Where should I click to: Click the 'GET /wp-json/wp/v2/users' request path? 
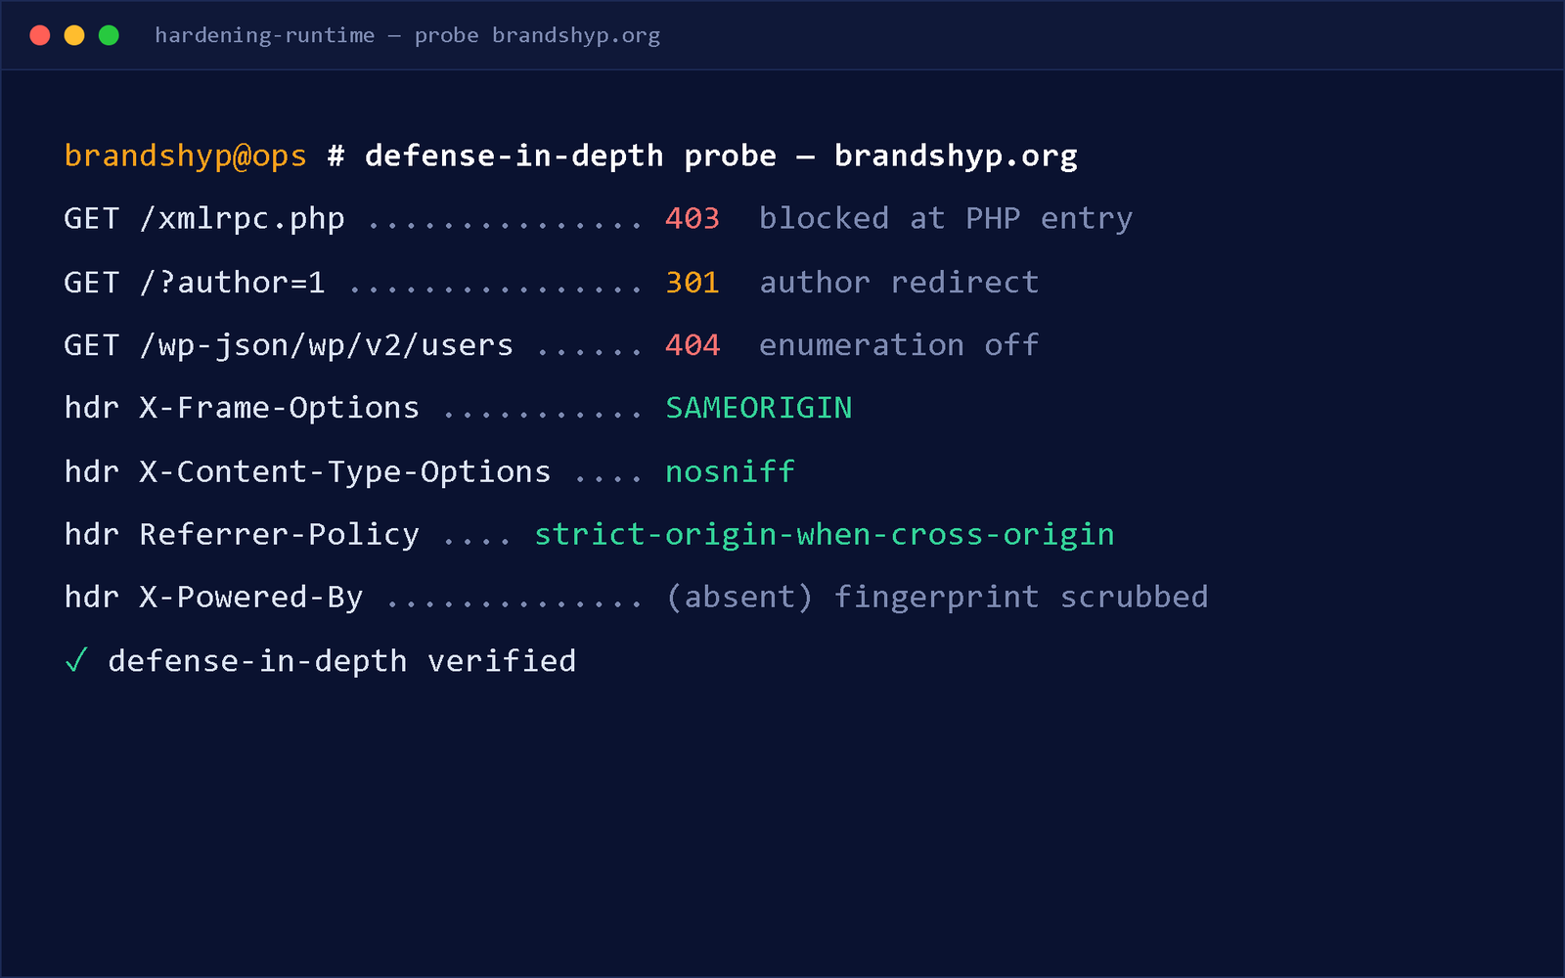(289, 345)
